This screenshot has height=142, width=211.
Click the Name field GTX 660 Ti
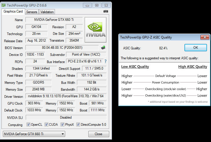coord(54,20)
